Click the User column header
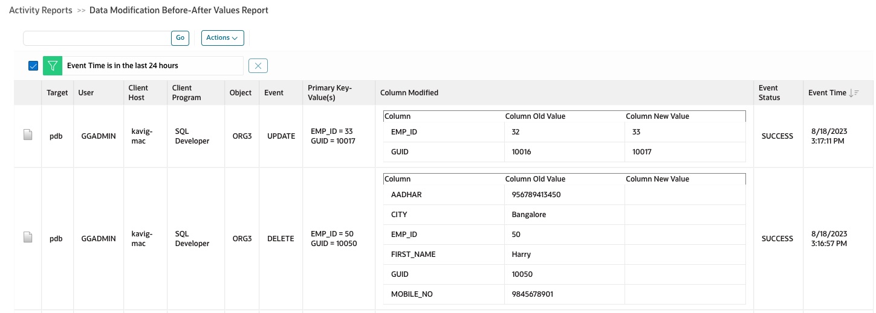Viewport: 876px width, 313px height. (86, 93)
